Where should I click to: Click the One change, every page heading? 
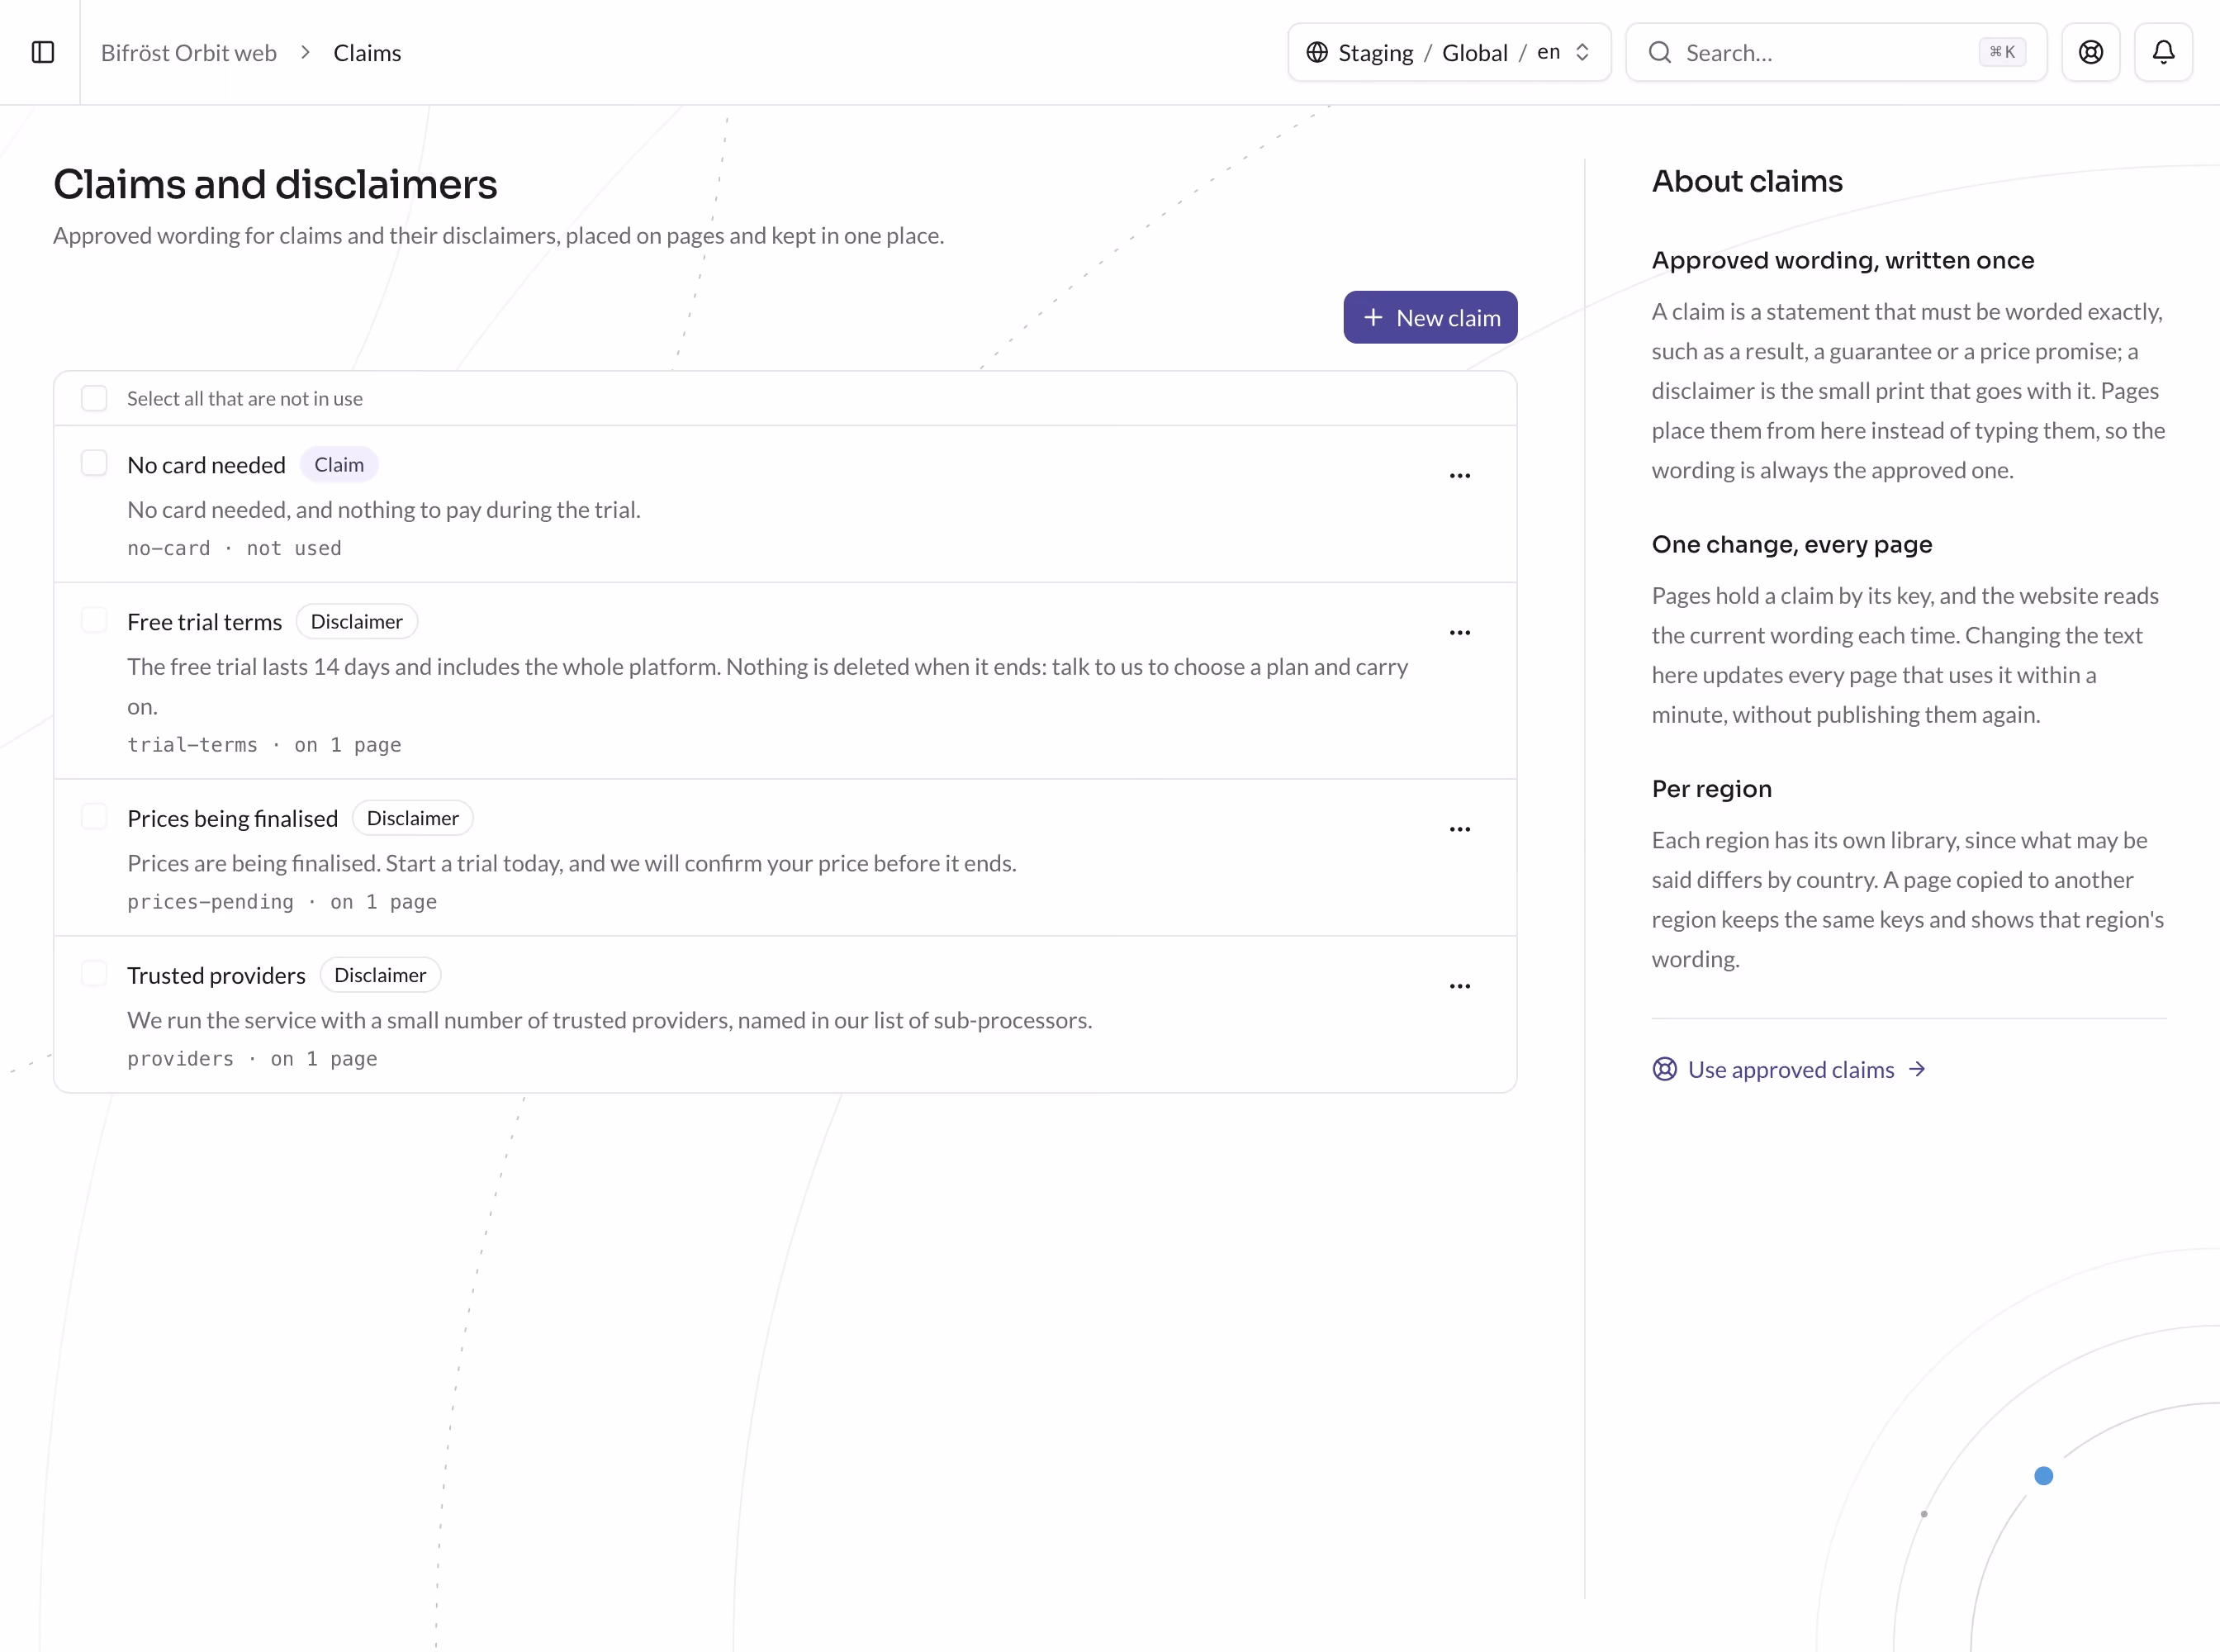coord(1792,544)
